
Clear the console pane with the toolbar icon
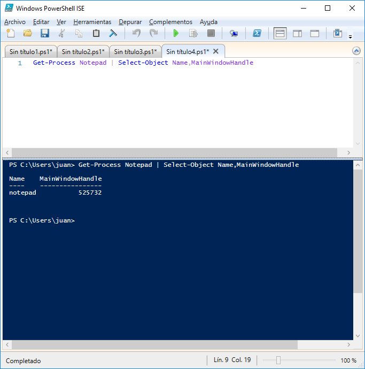point(113,33)
